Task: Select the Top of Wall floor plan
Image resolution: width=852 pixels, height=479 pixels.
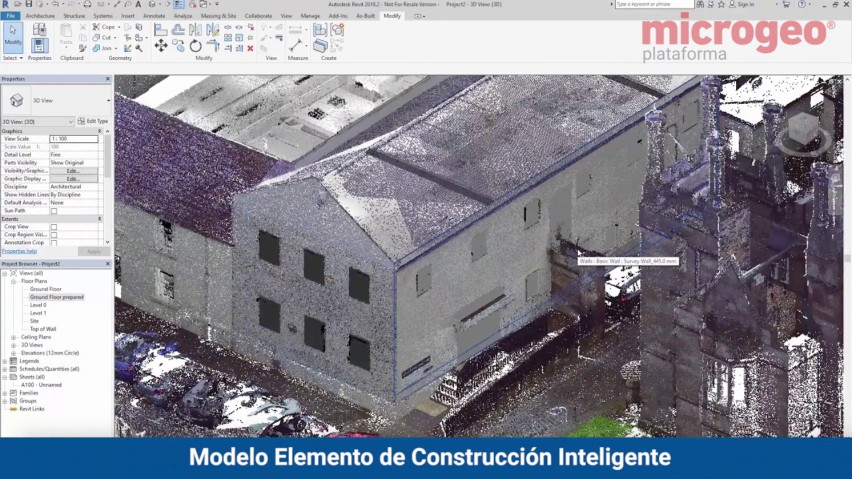Action: point(43,329)
